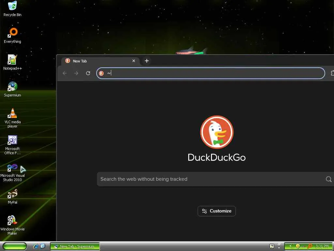
Task: Go back with the browser back arrow
Action: (65, 73)
